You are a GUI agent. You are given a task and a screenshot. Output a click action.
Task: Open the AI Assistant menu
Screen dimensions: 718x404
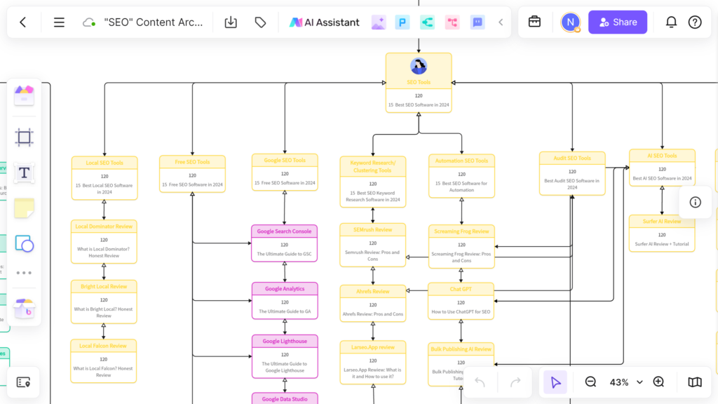[x=325, y=22]
